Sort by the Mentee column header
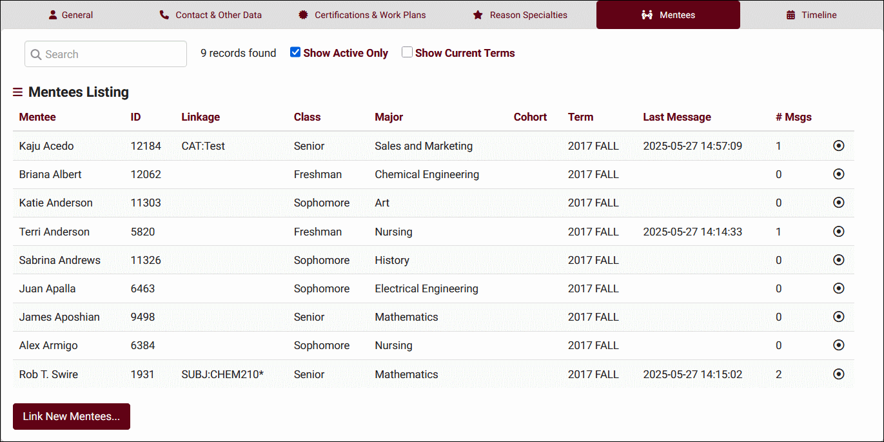The height and width of the screenshot is (442, 884). click(x=37, y=117)
